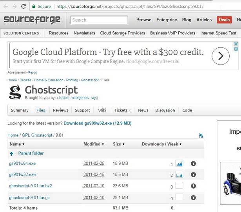The width and height of the screenshot is (241, 212).
Task: Open milesjones's profile link
Action: [x=80, y=98]
